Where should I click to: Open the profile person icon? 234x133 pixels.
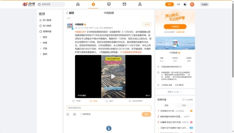(140, 4)
